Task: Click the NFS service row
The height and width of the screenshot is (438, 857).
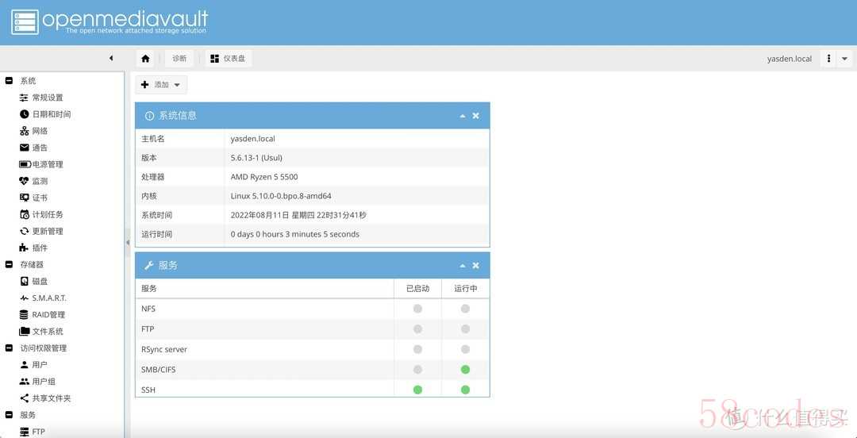Action: click(312, 309)
